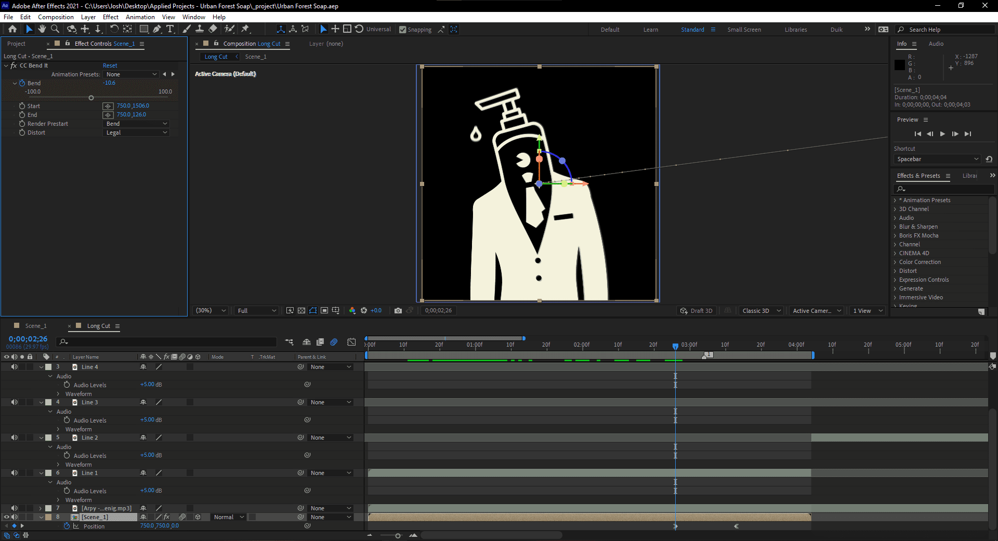Open the Active Camera view dropdown

click(817, 311)
